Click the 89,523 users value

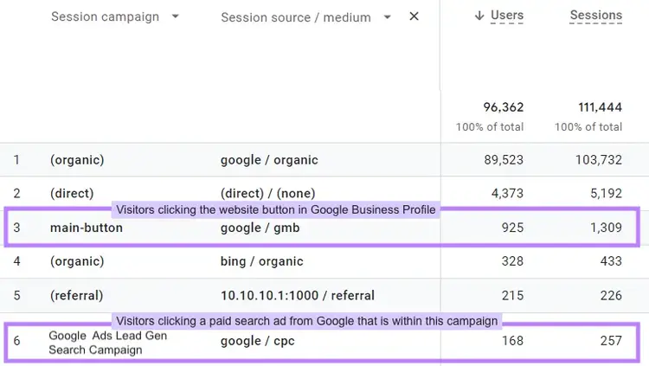(504, 160)
